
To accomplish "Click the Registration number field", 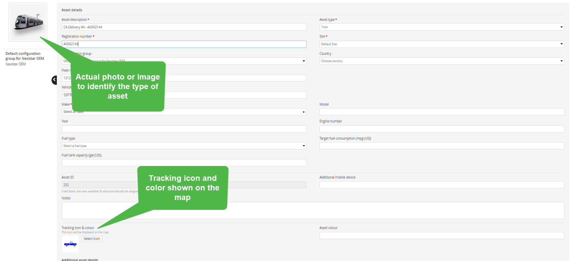I will [184, 44].
